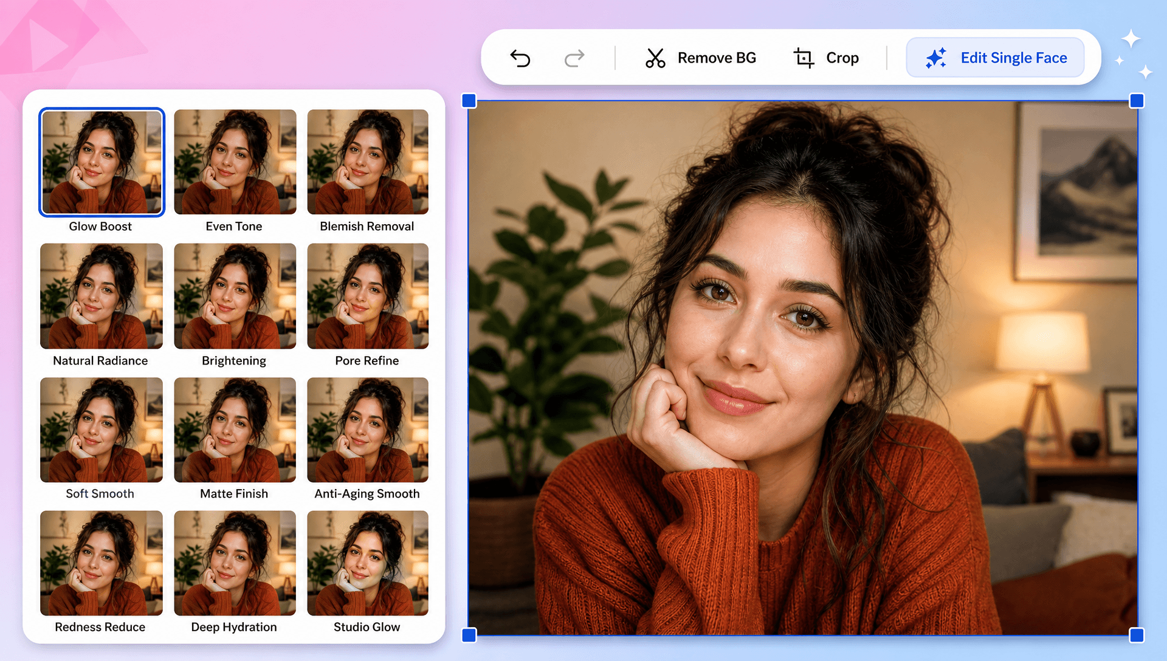This screenshot has height=661, width=1167.
Task: Click the 'Soft Smooth' text label
Action: click(x=100, y=494)
